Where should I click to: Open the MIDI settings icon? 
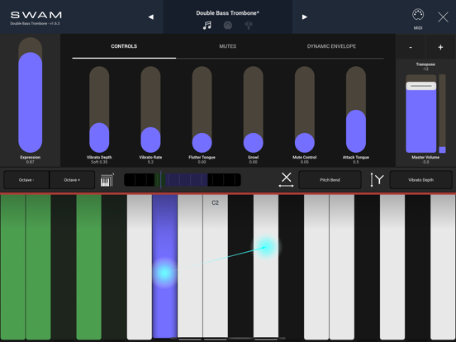click(418, 19)
